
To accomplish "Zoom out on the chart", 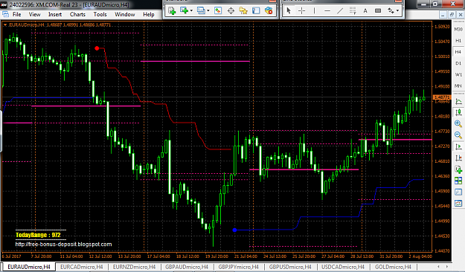I will click(x=458, y=135).
